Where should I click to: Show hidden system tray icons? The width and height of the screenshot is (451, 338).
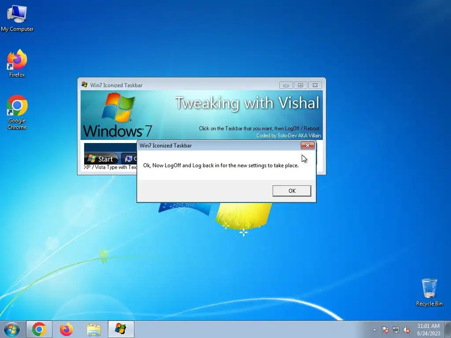[x=374, y=330]
